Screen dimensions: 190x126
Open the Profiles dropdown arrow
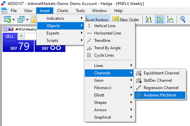[27, 20]
